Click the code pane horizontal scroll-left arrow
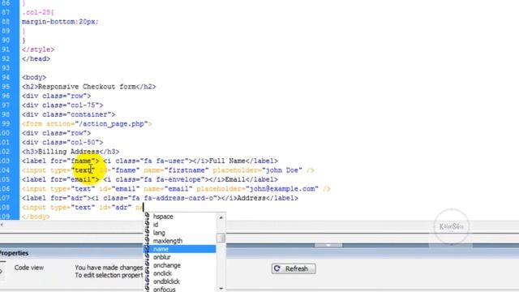The width and height of the screenshot is (519, 292). 2,225
